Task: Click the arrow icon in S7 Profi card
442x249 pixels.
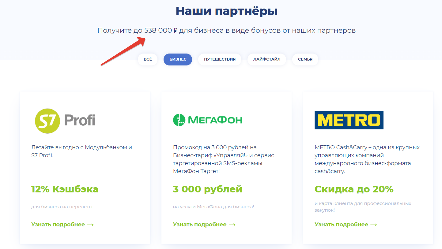Action: point(90,225)
